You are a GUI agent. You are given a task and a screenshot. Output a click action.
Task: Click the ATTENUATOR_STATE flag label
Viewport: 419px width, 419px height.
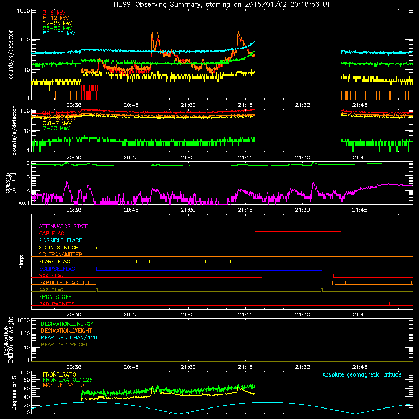[63, 226]
